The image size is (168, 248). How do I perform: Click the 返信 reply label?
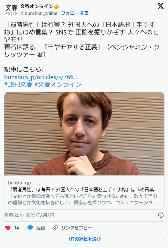point(41,228)
